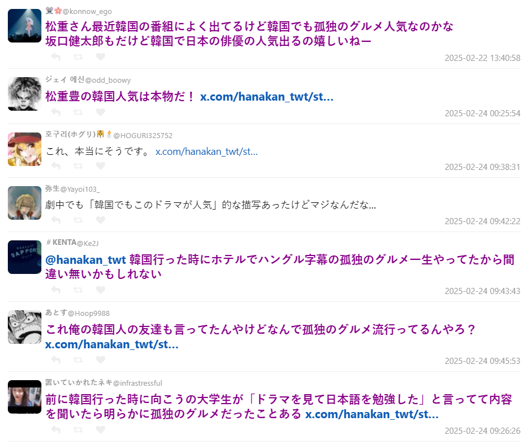Screen dimensions: 523x445
Task: Reply to the @konnow_ego tweet
Action: [56, 57]
